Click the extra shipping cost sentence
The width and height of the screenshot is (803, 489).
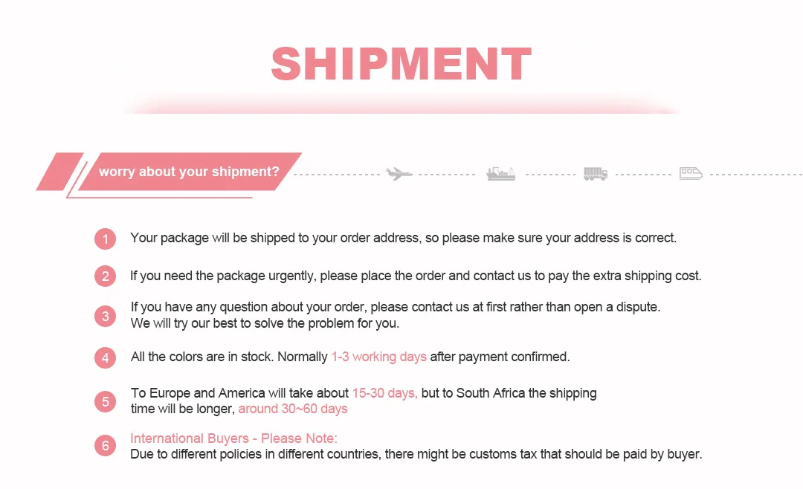click(x=416, y=276)
